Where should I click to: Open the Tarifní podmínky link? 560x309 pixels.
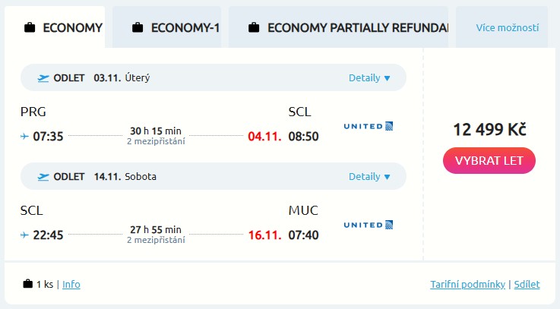tap(467, 285)
